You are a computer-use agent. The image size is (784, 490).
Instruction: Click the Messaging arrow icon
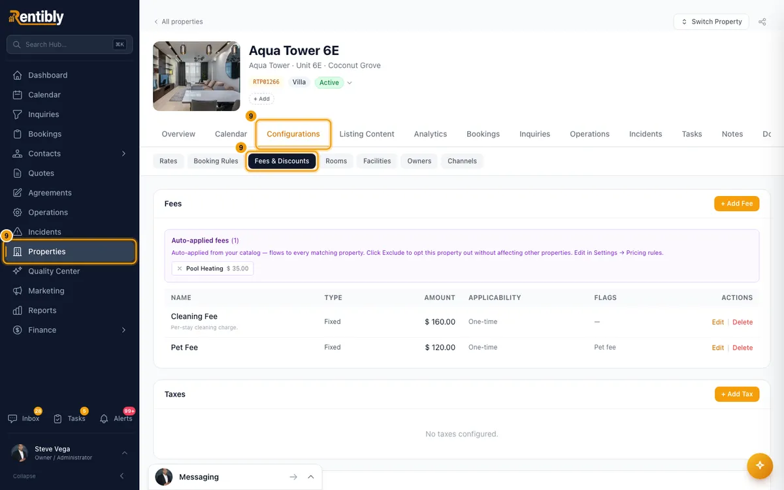coord(294,477)
